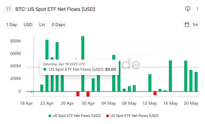205x124 pixels.
Task: Click the red US Spot ETF Net Flows legend label
Action: (134, 116)
